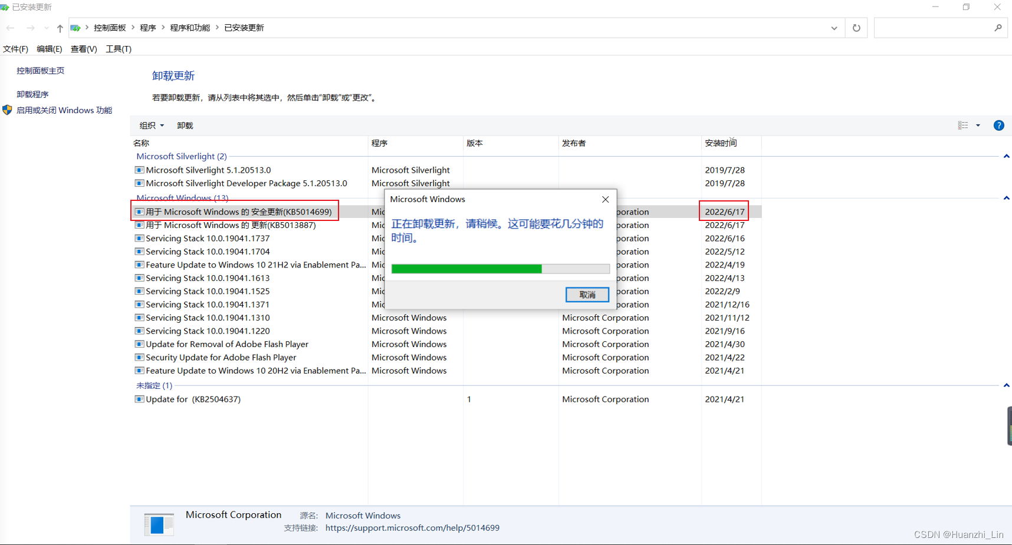This screenshot has width=1012, height=545.
Task: Open the 编辑(E) menu
Action: click(x=49, y=49)
